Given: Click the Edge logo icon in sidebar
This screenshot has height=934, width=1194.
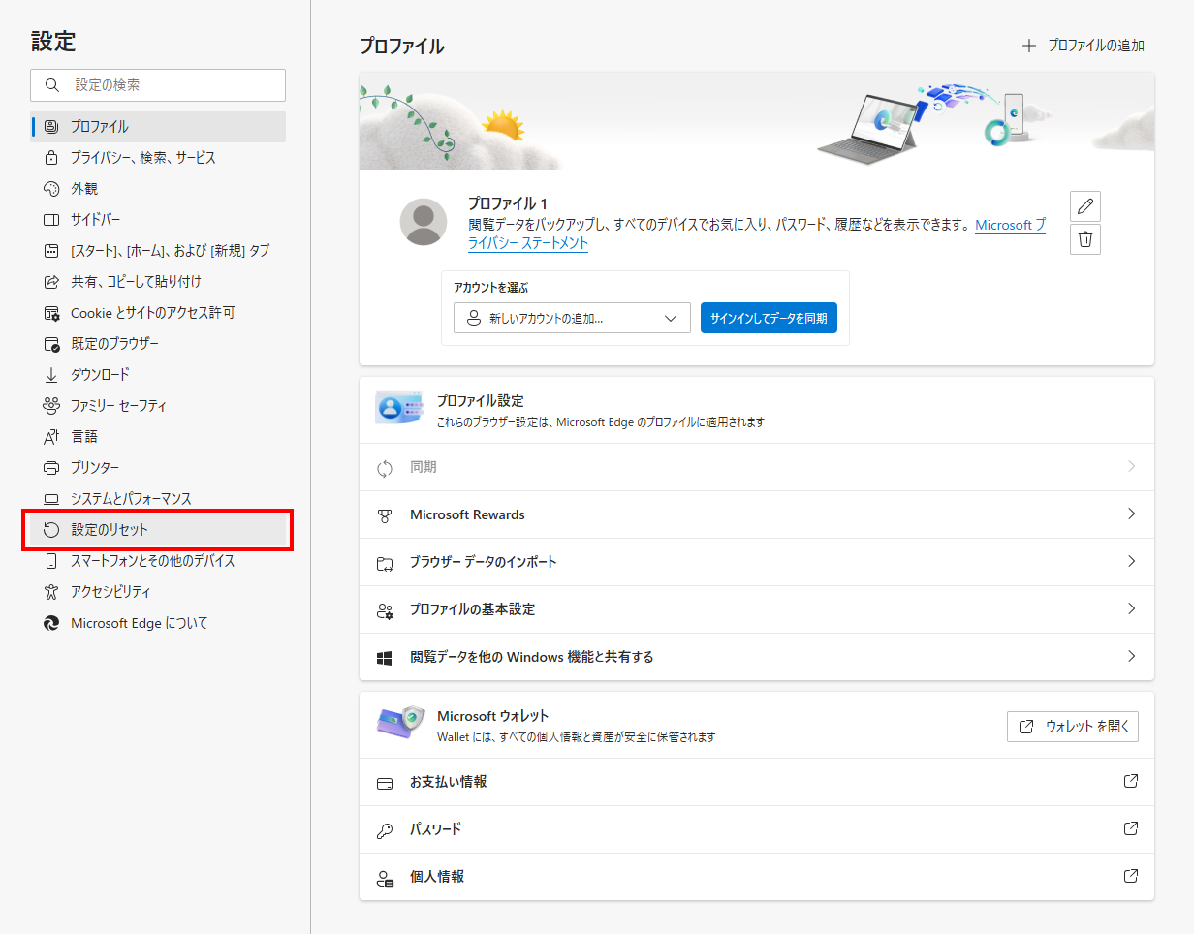Looking at the screenshot, I should point(51,623).
